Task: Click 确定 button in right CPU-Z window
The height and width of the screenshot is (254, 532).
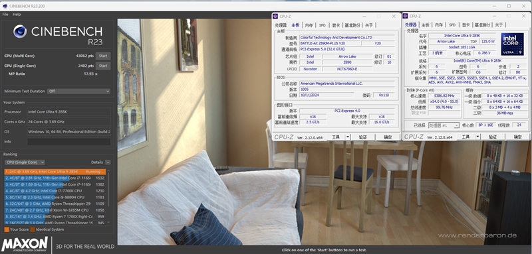Action: point(518,137)
